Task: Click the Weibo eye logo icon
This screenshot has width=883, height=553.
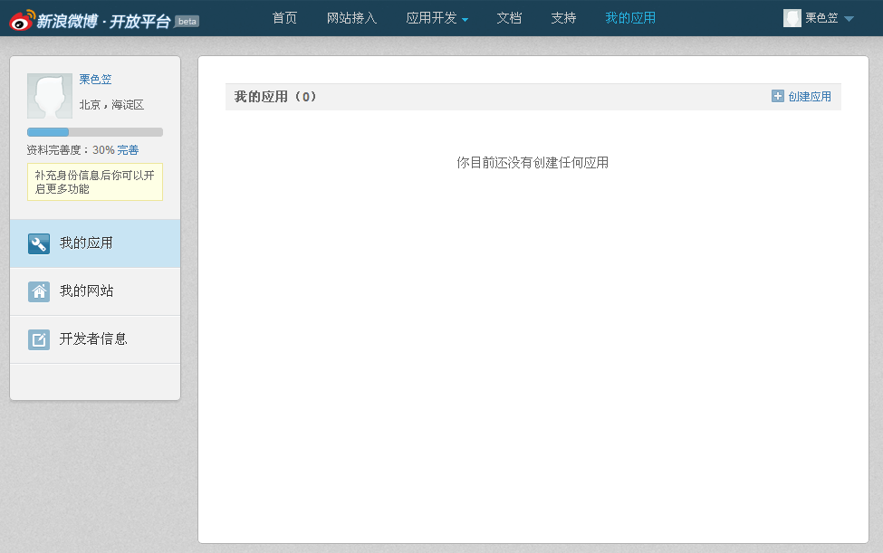Action: click(x=22, y=19)
